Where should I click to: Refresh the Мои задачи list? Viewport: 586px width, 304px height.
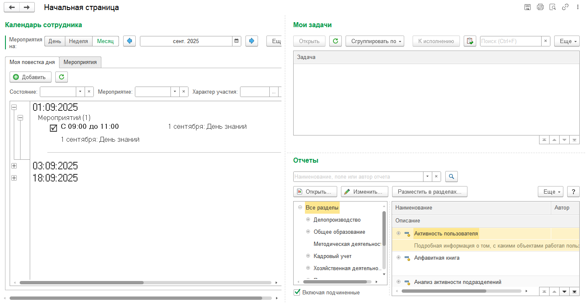[336, 41]
